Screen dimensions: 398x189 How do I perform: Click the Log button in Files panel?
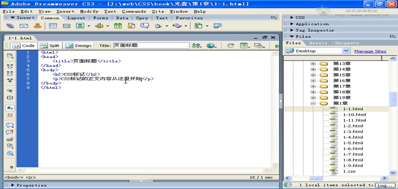coord(385,186)
